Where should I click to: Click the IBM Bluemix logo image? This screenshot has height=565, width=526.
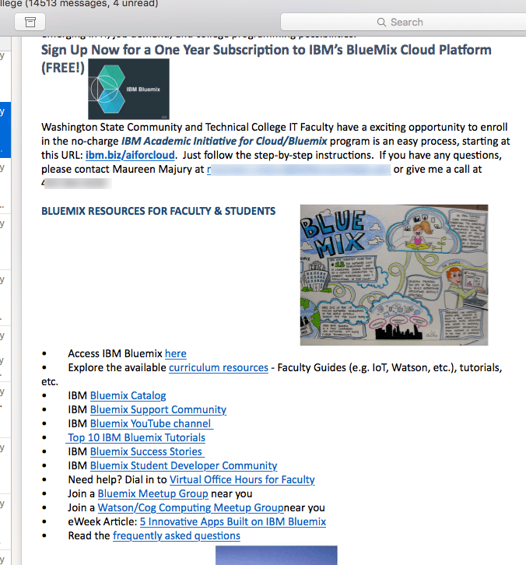tap(128, 89)
